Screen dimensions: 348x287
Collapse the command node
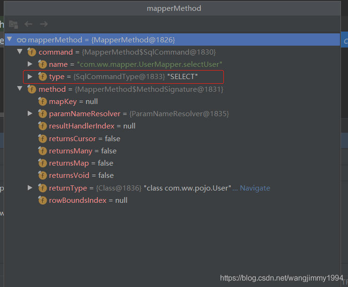[20, 51]
